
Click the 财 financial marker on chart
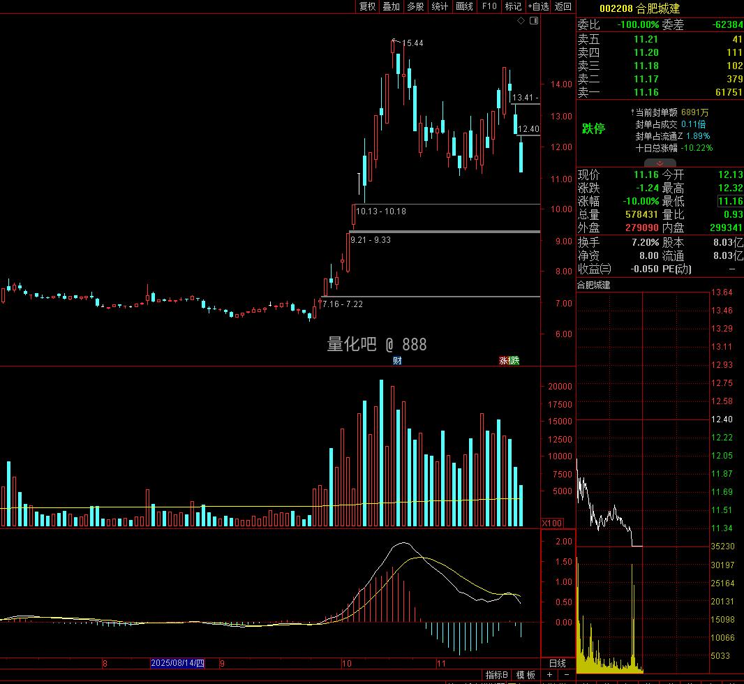click(397, 360)
